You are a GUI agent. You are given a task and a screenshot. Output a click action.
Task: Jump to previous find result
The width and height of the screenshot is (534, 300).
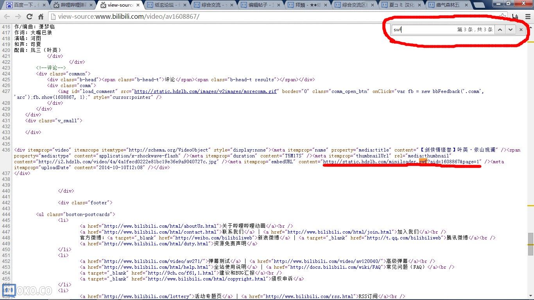(x=500, y=30)
